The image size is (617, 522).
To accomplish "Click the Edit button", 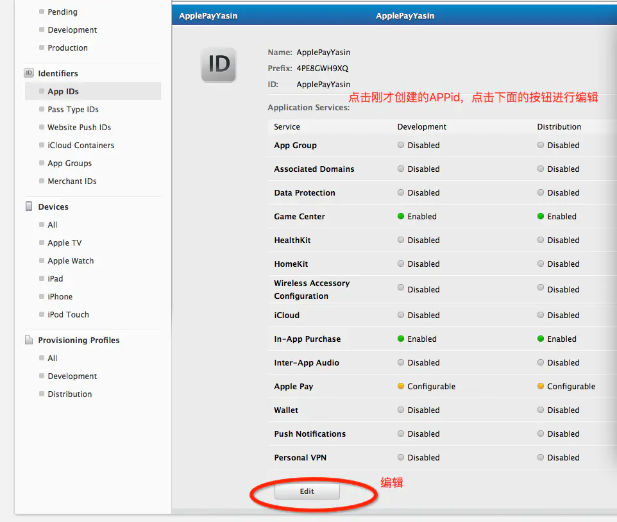I will (x=307, y=491).
